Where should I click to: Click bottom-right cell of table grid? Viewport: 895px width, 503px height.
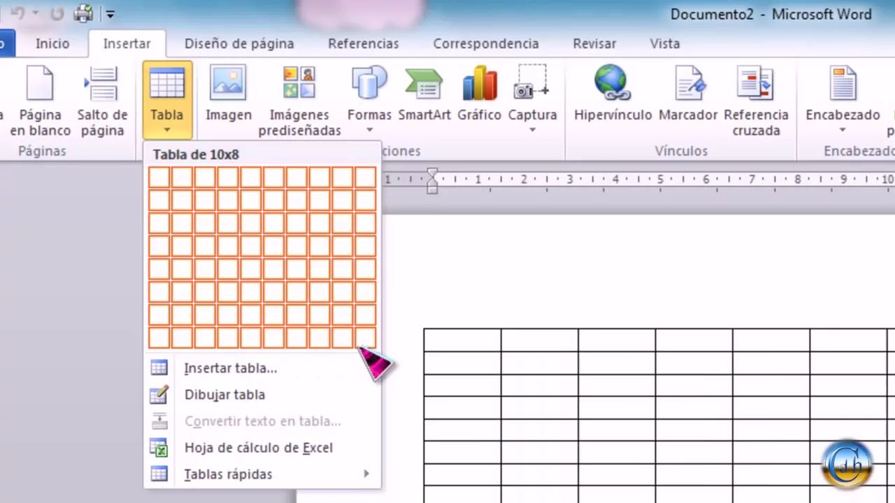(365, 337)
